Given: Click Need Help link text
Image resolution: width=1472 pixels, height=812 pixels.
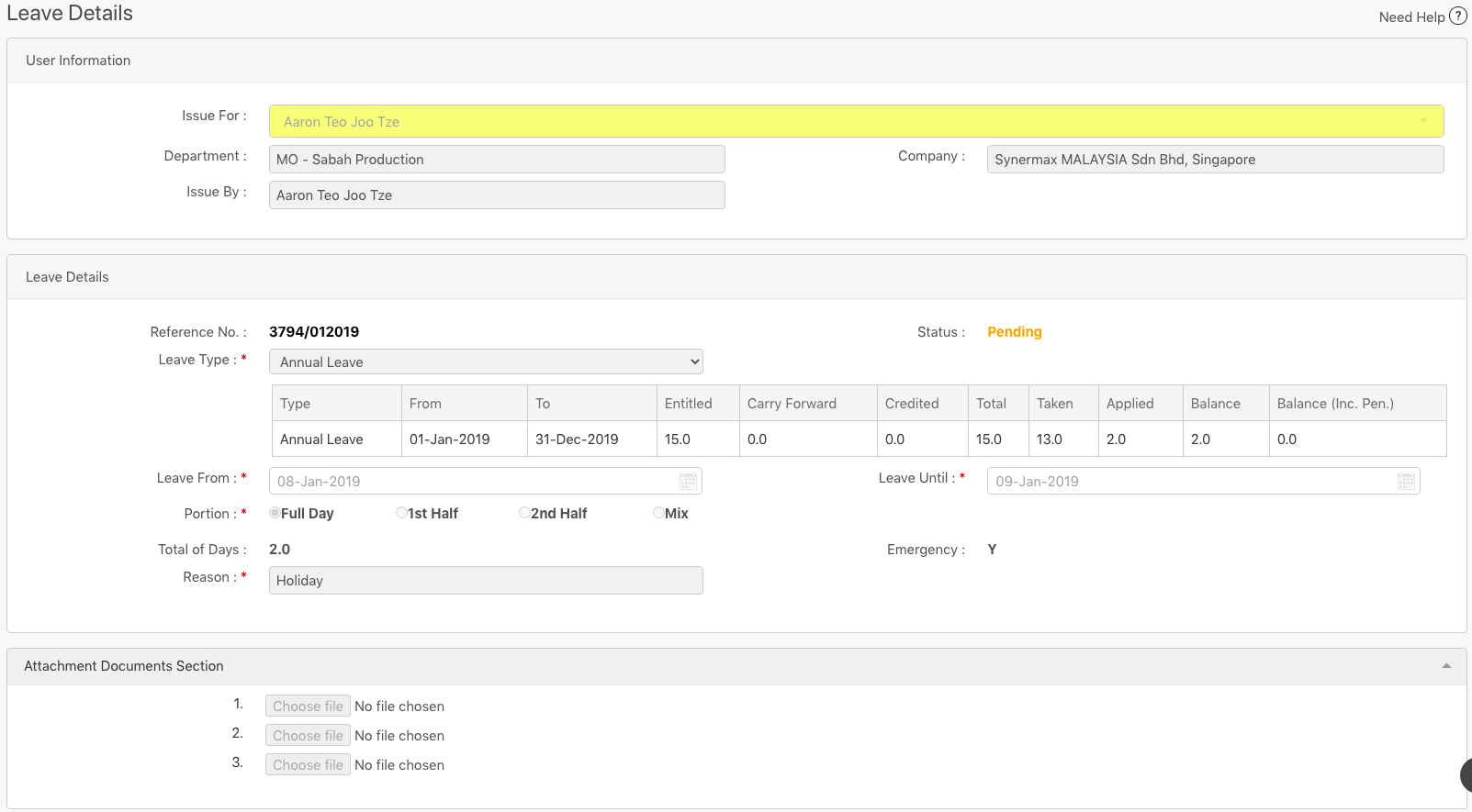Looking at the screenshot, I should click(1411, 17).
